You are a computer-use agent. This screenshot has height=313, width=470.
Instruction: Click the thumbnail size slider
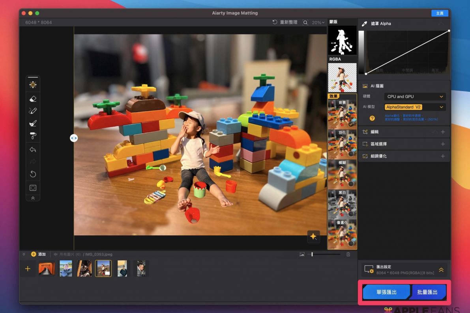click(x=312, y=255)
